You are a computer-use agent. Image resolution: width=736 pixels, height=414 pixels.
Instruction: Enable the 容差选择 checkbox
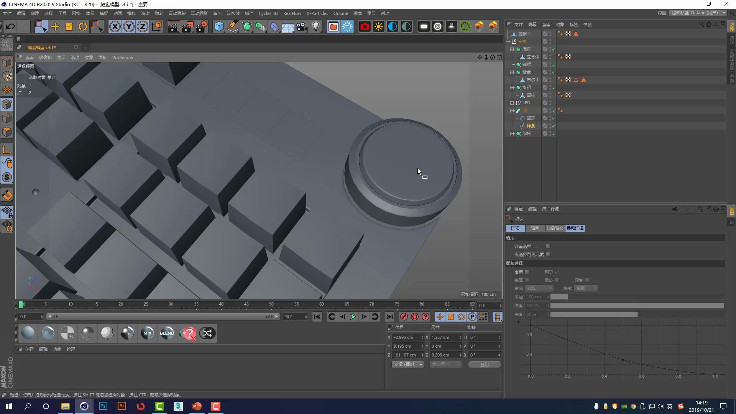point(548,246)
